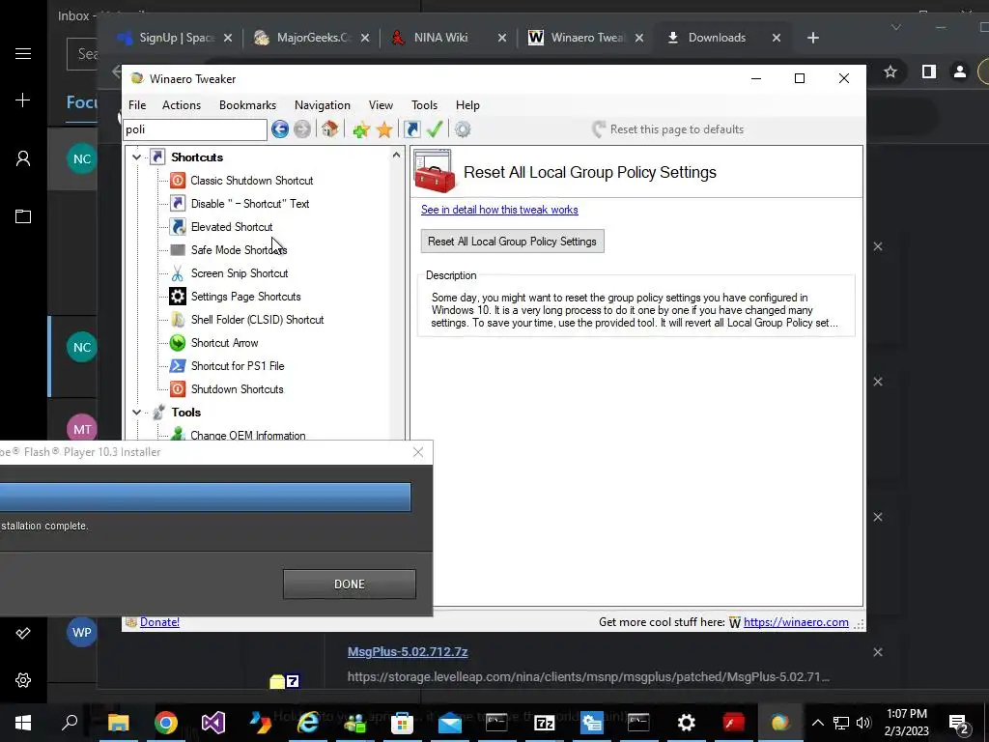Click the search box containing 'poli'
The image size is (989, 742).
195,129
